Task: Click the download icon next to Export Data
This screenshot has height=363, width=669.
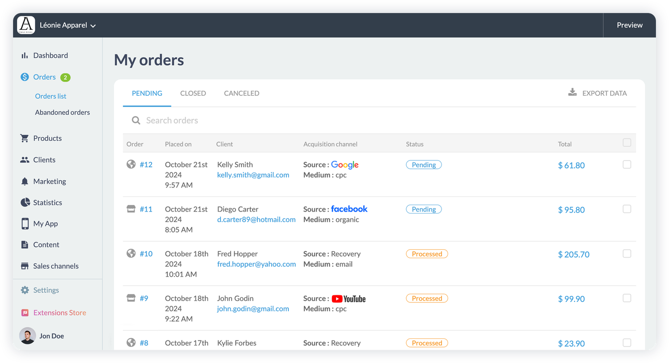Action: (572, 92)
